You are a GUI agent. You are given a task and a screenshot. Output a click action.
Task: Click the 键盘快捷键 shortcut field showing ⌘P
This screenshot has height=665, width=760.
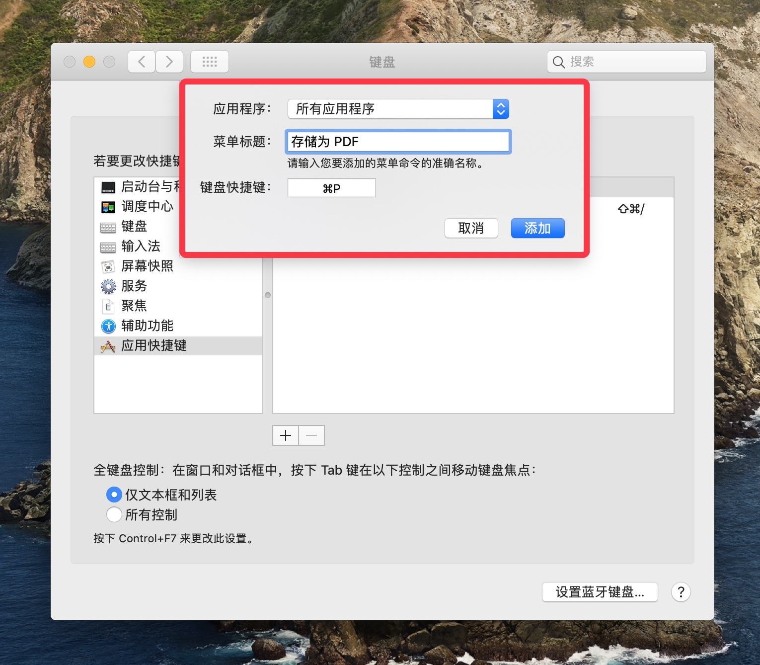click(331, 188)
